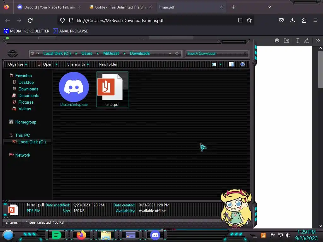
Task: Go back one page in Firefox
Action: coord(8,20)
